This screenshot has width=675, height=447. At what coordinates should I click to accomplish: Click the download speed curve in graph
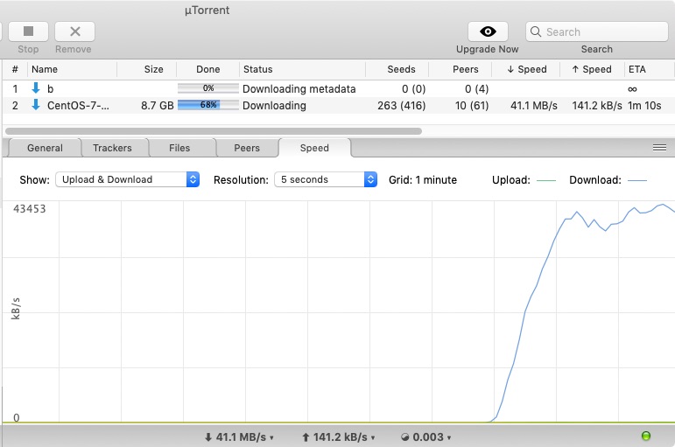(525, 311)
